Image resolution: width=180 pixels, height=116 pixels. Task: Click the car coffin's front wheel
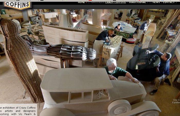pos(119,107)
